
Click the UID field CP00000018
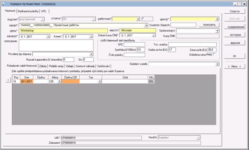click(x=101, y=138)
